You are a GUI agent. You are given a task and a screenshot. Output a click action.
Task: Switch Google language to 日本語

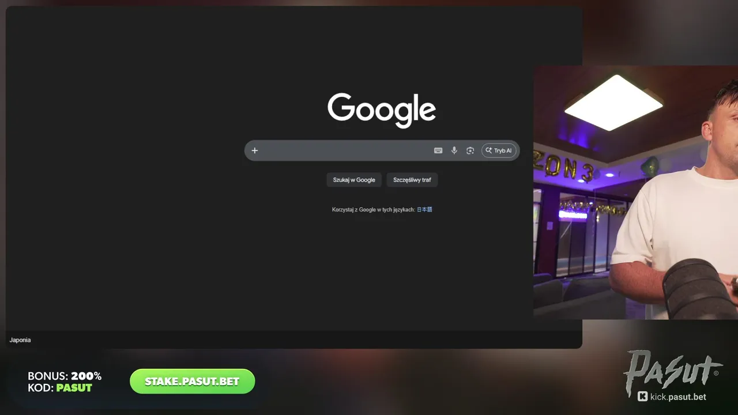pos(424,210)
